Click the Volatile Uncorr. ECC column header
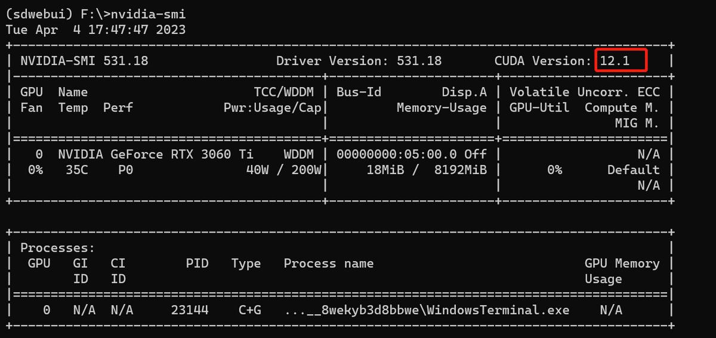Viewport: 716px width, 338px height. point(584,92)
